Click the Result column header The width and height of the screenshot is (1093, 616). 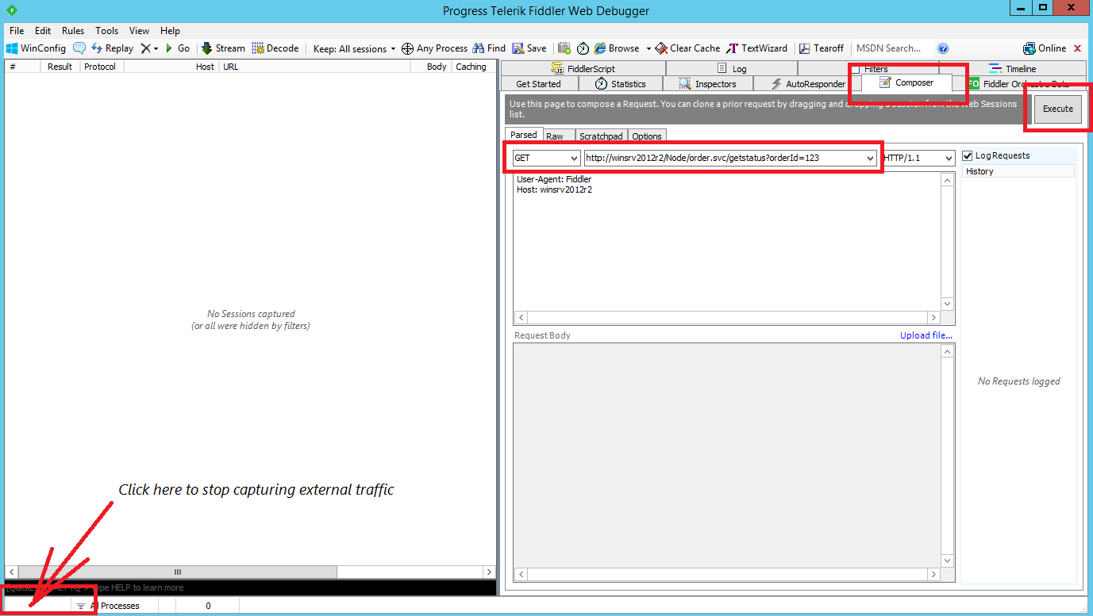(60, 67)
